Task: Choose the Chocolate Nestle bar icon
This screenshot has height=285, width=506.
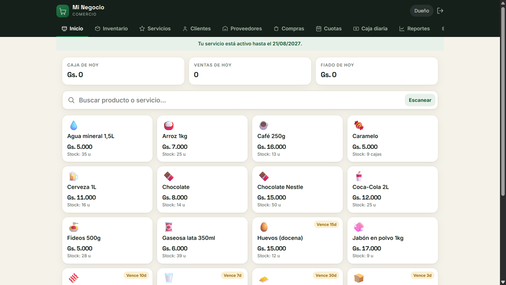Action: (264, 176)
